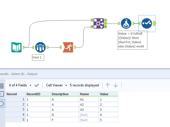Screen dimensions: 170x127
Task: Click the Join tool R input anchor
Action: [x=92, y=27]
